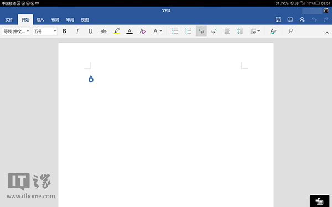Clear formatting with eraser icon
Screen dimensions: 332x207
143,31
